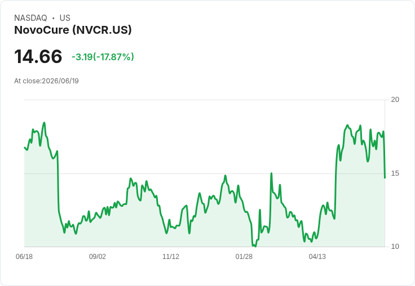This screenshot has width=415, height=286.
Task: Click the chart's final point near 14.66
Action: coord(385,178)
